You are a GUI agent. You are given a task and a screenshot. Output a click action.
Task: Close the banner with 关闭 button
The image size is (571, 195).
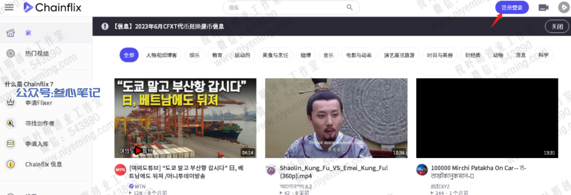point(557,26)
